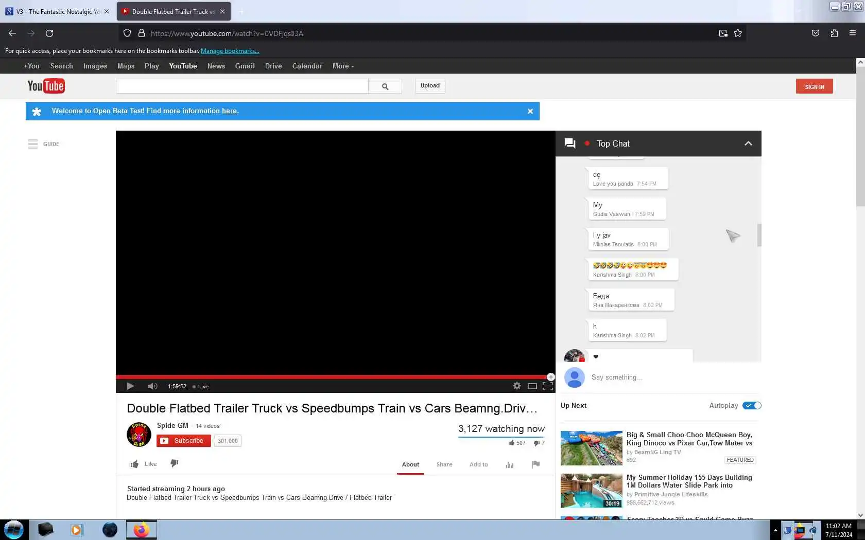The height and width of the screenshot is (540, 865).
Task: Click the browser back arrow
Action: click(12, 33)
